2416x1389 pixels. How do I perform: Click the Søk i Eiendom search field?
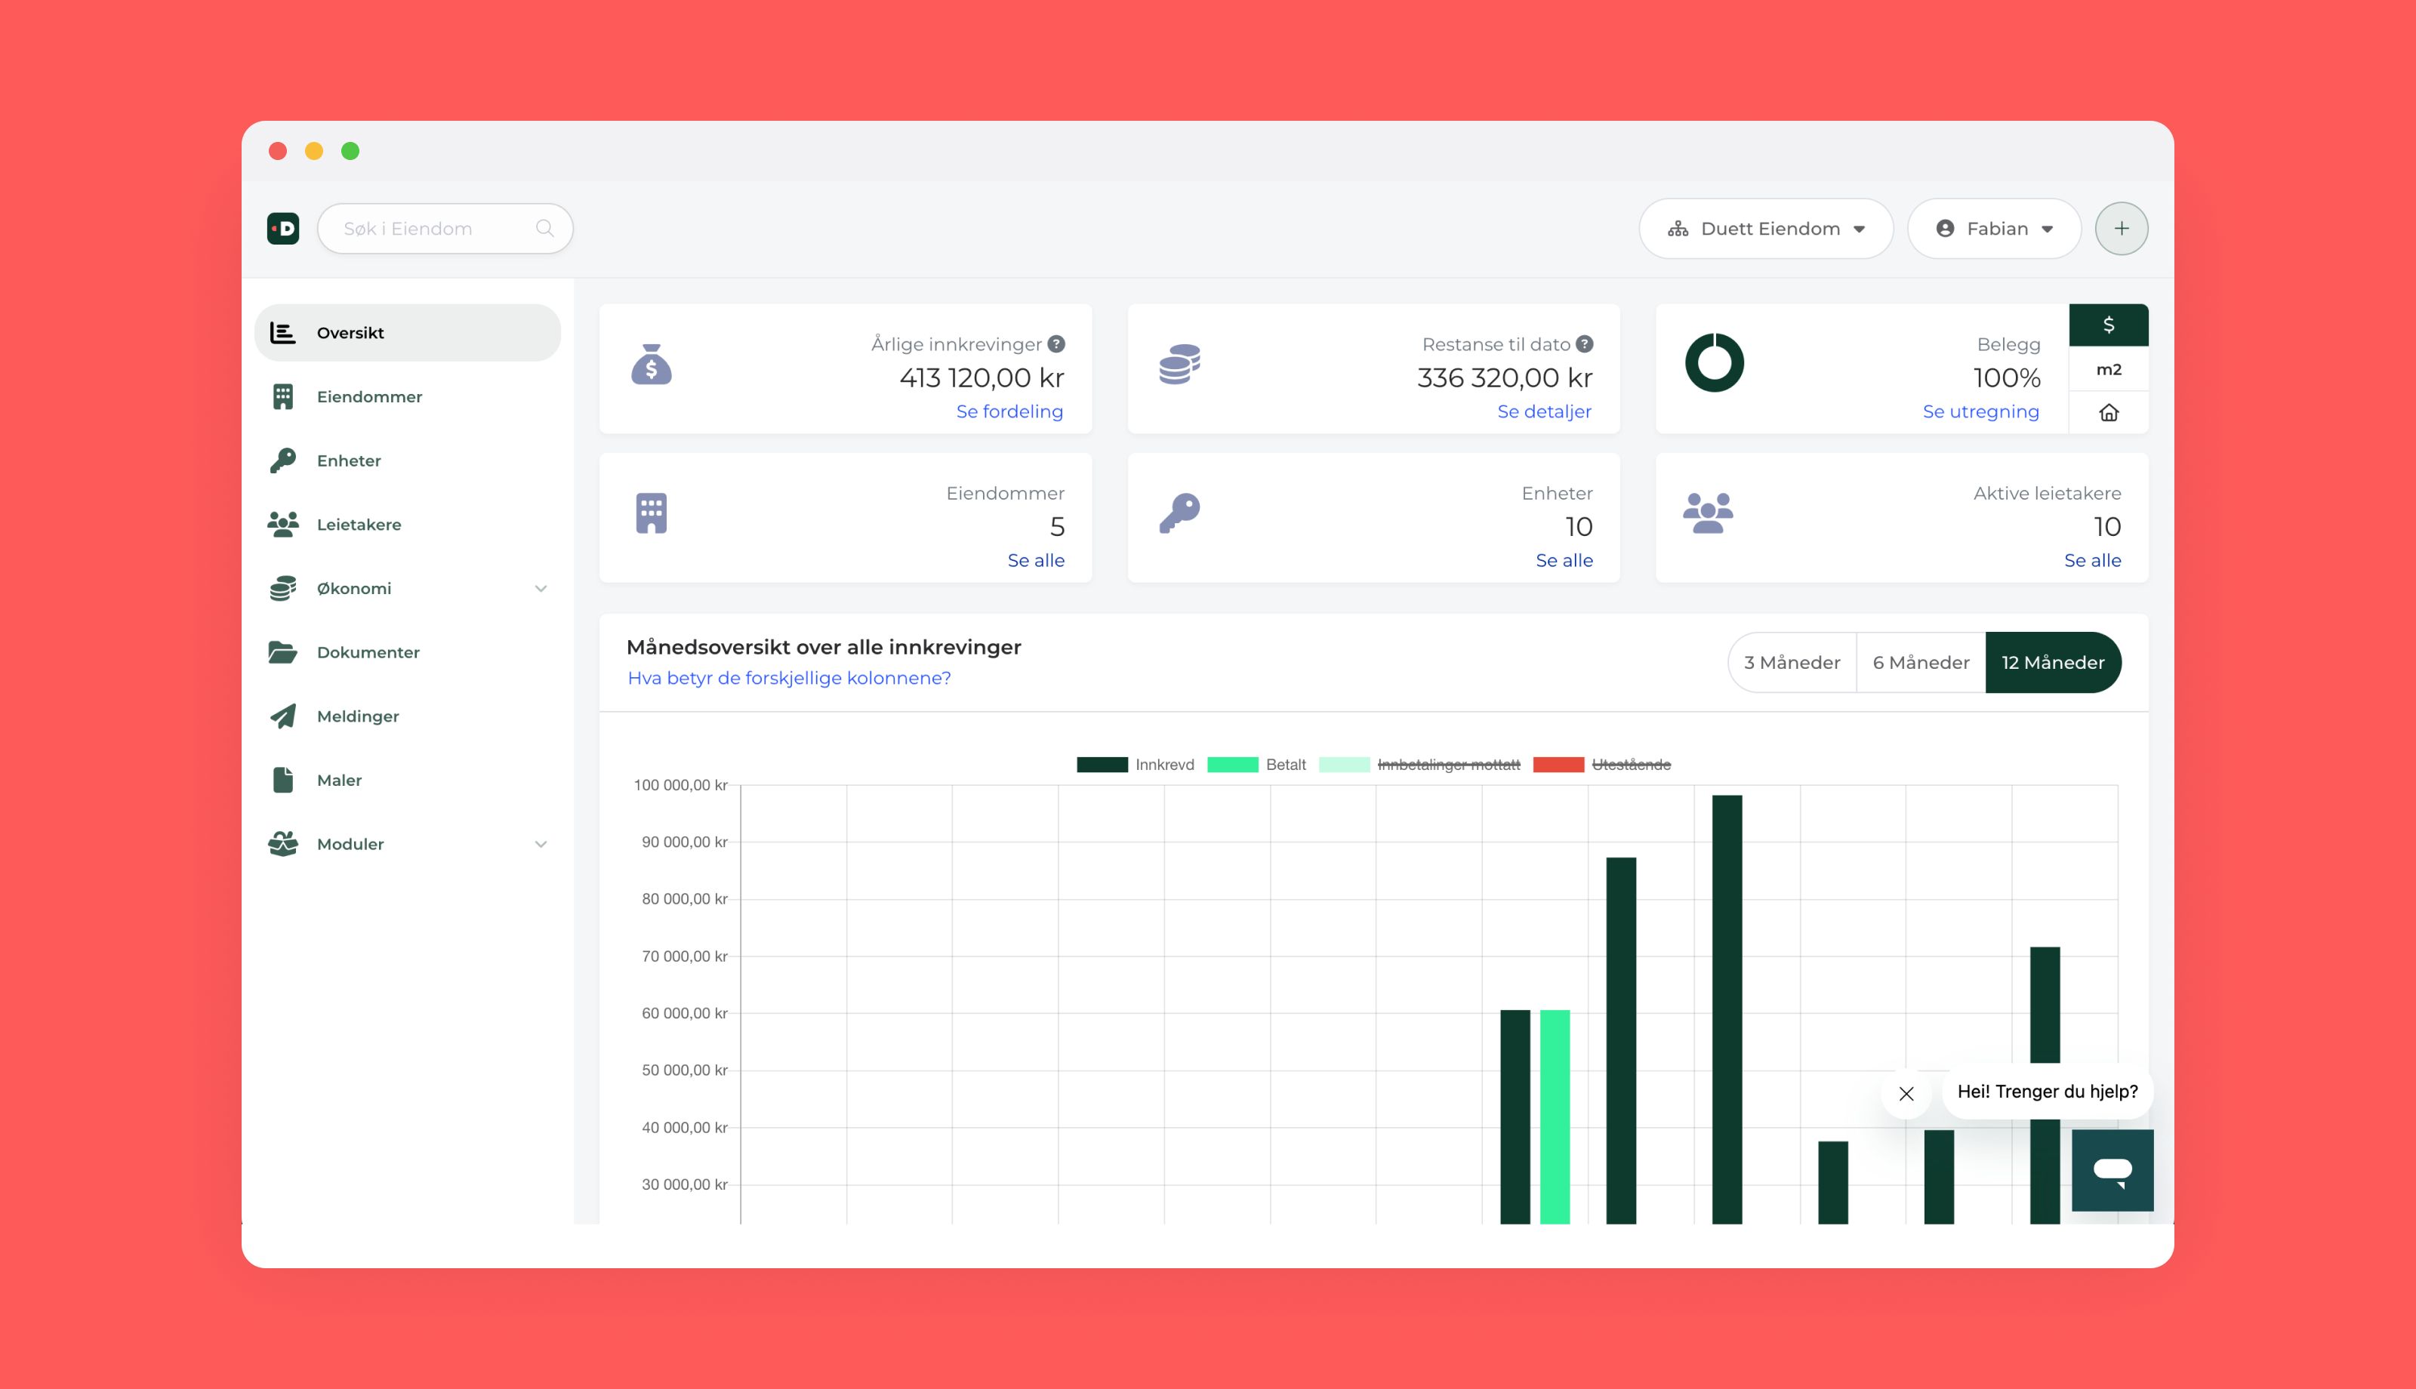pos(429,229)
